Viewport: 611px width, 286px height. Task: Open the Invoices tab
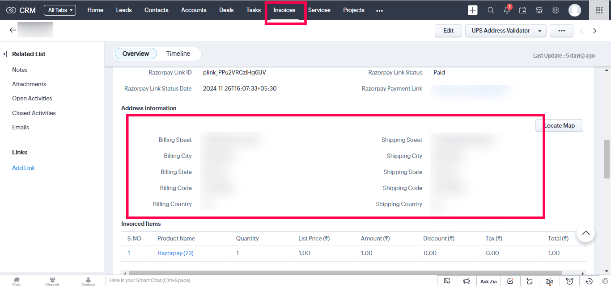tap(284, 10)
